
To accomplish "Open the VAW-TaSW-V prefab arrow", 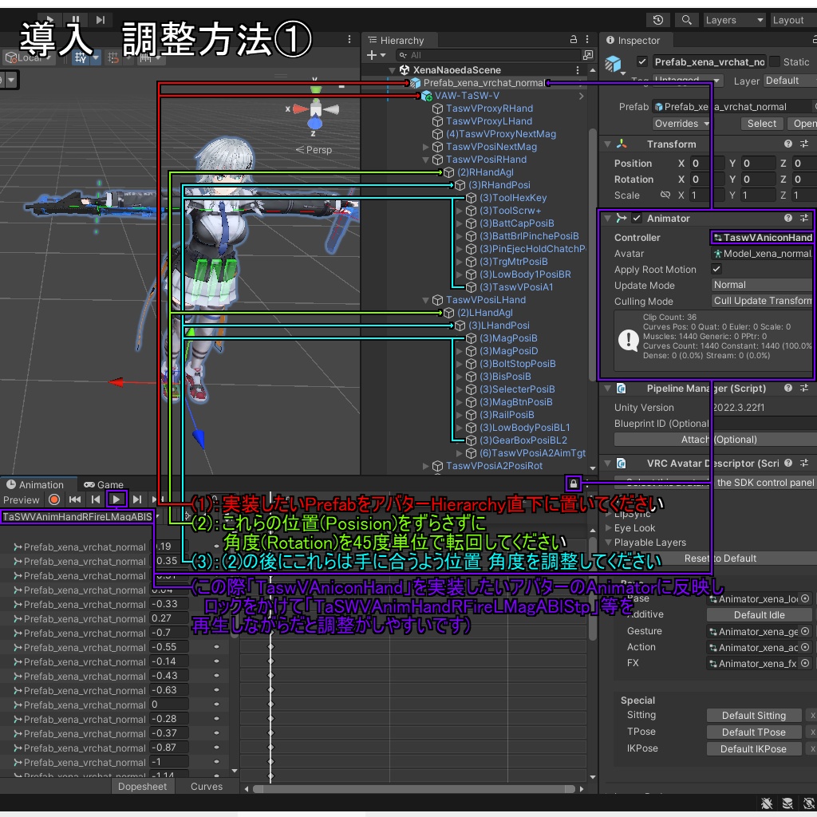I will [581, 96].
